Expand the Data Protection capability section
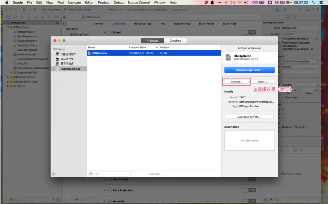328x204 pixels. click(104, 190)
